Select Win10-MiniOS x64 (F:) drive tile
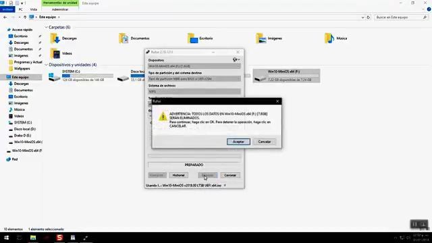Screen dimensions: 432x243 [286, 76]
